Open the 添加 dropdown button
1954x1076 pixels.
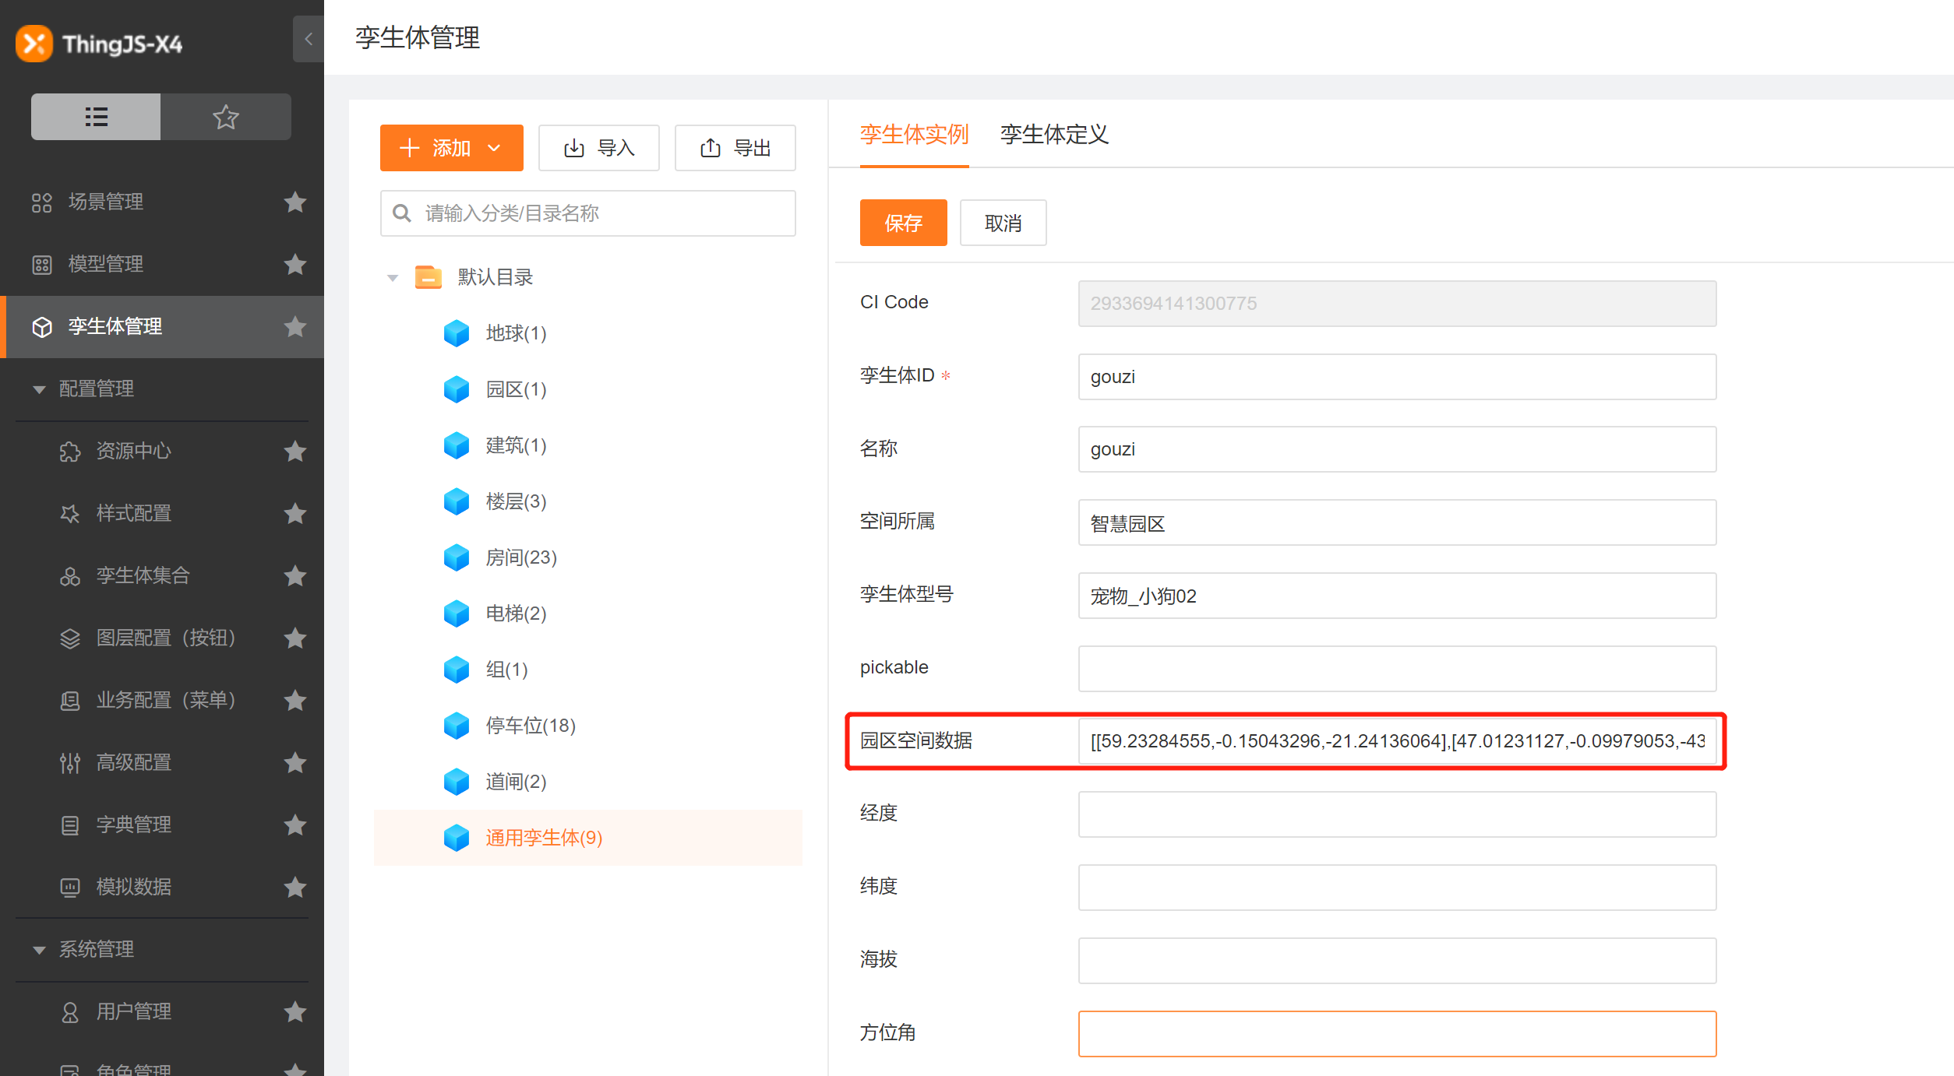coord(452,148)
